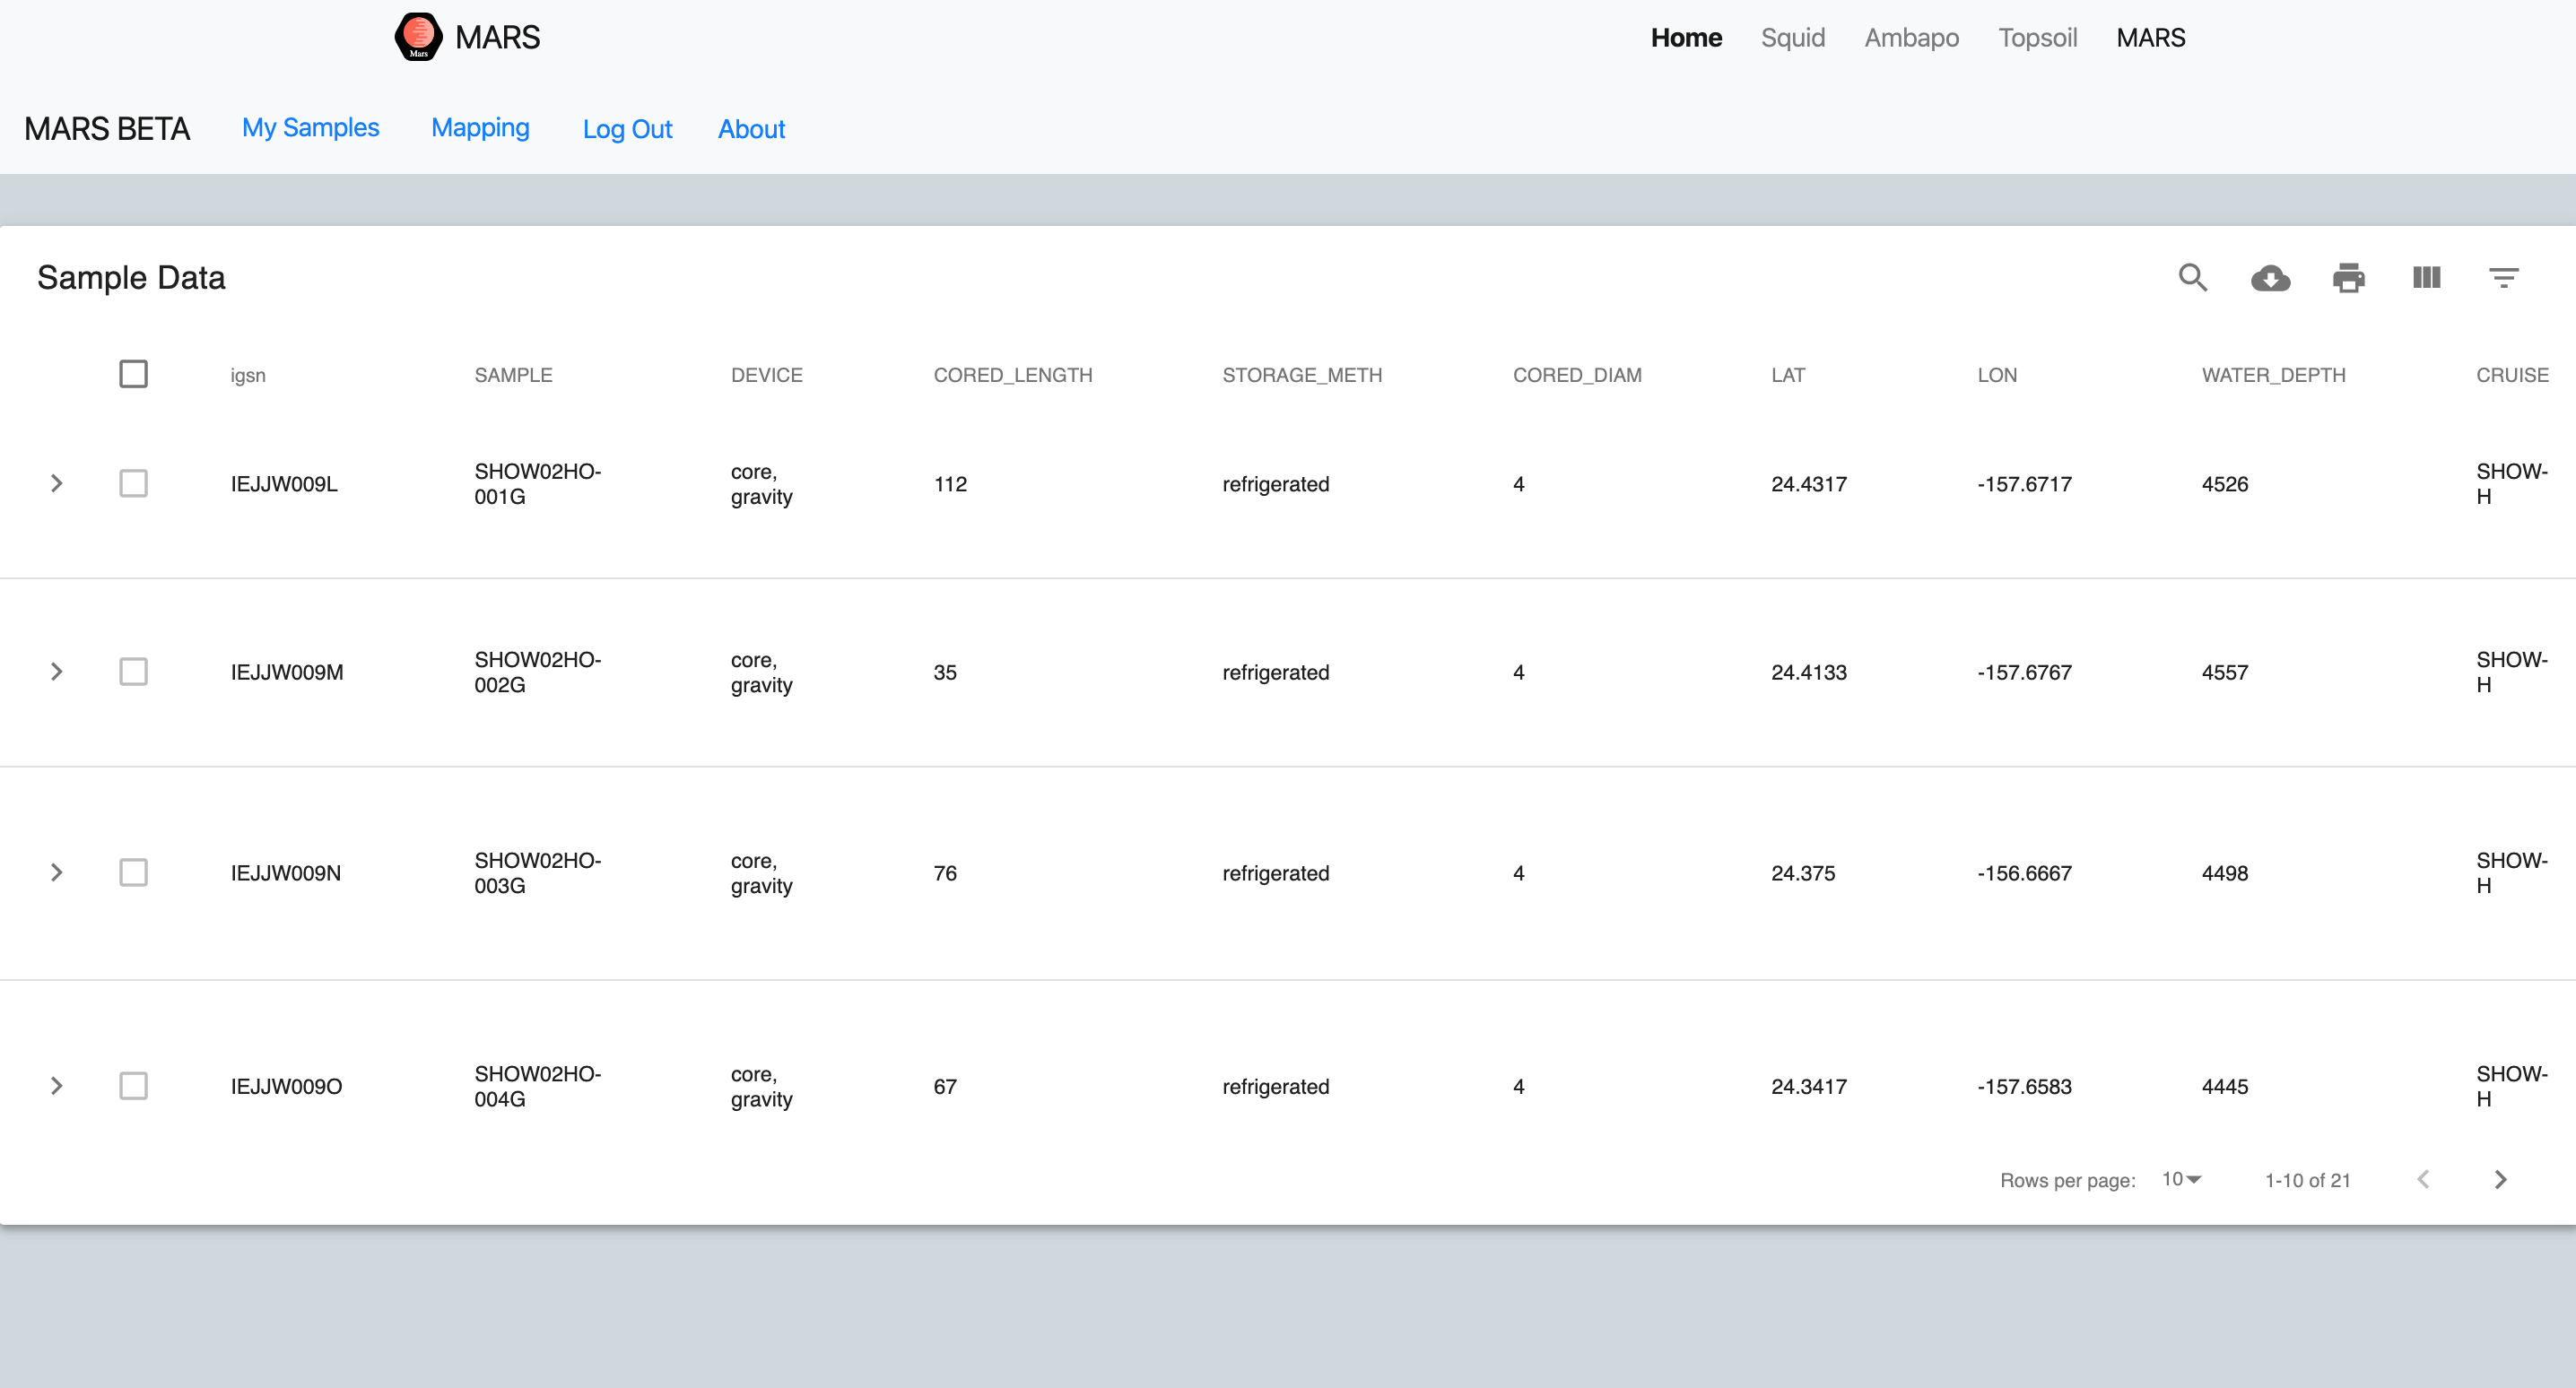Click the water depth value 4526
Screen dimensions: 2576x1388
click(2225, 484)
